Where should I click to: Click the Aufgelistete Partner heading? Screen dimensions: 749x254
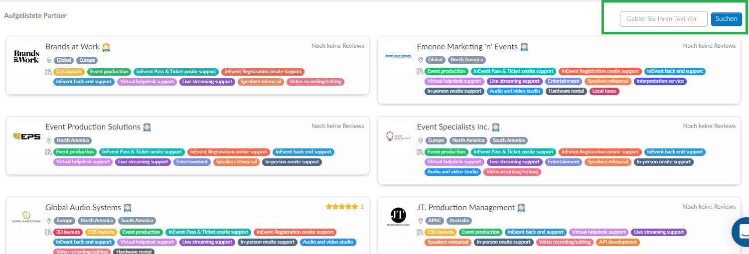(x=35, y=16)
